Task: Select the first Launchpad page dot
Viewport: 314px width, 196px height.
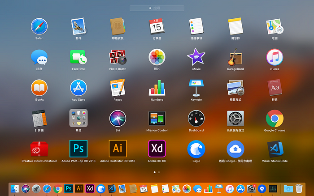Action: point(155,172)
